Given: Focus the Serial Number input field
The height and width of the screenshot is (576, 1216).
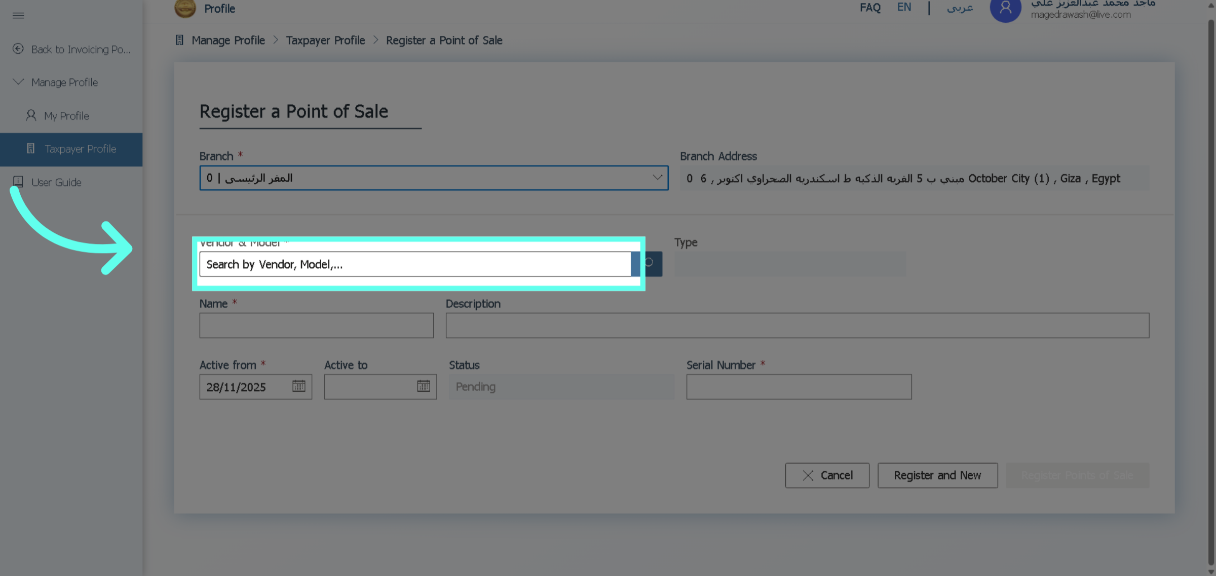Looking at the screenshot, I should (799, 387).
